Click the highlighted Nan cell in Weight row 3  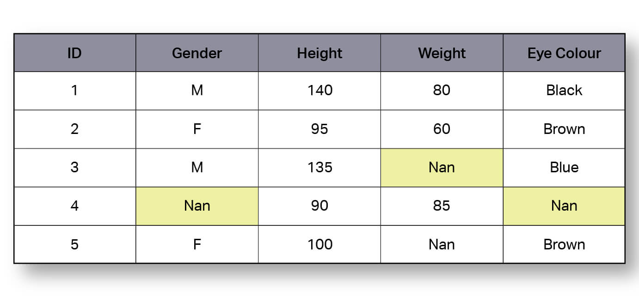pos(442,168)
